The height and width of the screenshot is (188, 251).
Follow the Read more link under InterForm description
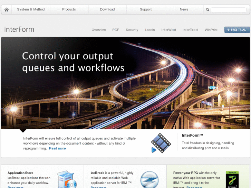pos(58,148)
